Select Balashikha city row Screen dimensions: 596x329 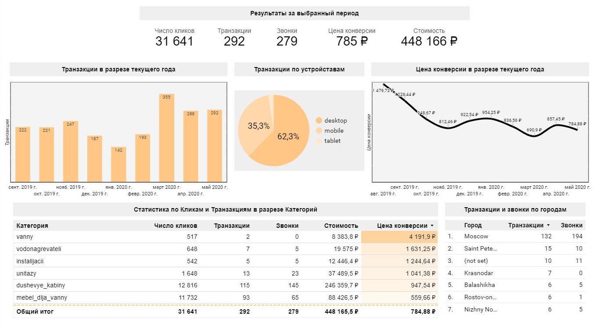tap(515, 285)
